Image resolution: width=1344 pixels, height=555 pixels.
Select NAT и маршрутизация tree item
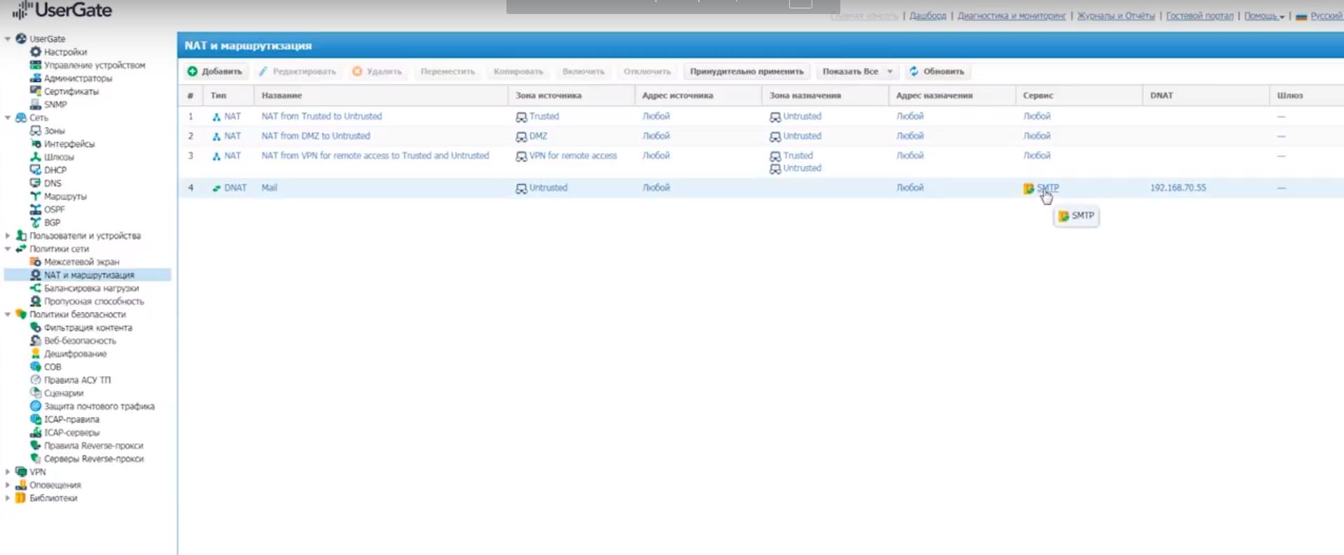(x=89, y=275)
